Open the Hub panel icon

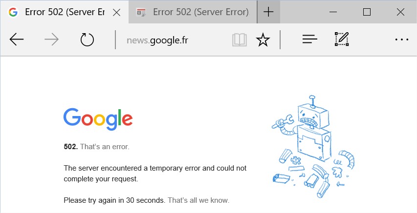310,40
